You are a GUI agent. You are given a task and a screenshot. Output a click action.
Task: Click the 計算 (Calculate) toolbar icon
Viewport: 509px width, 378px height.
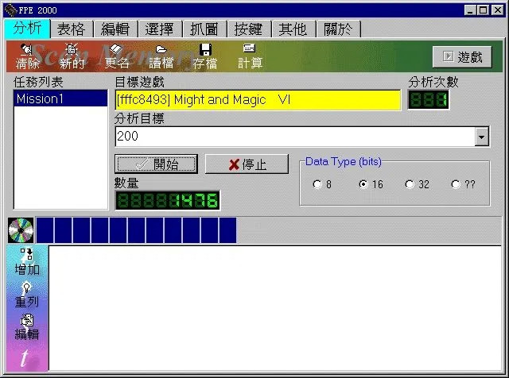tap(250, 56)
